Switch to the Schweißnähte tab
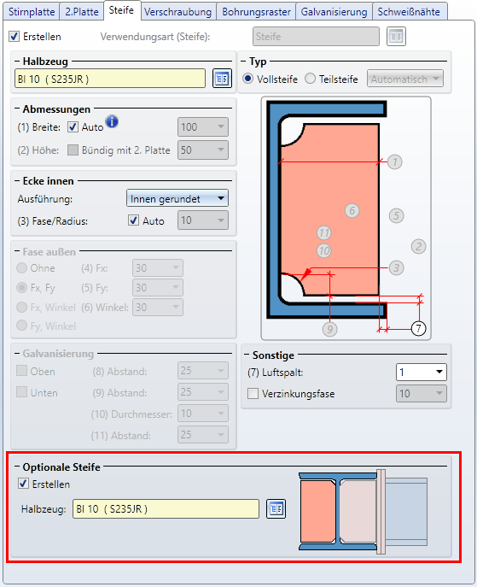This screenshot has width=477, height=587. (409, 12)
